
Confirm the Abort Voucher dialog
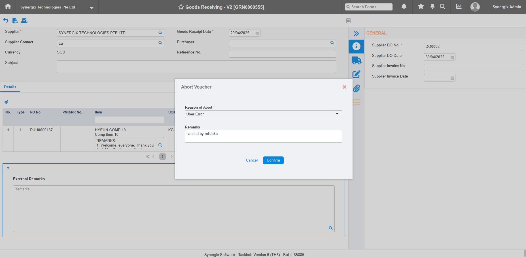pos(273,160)
